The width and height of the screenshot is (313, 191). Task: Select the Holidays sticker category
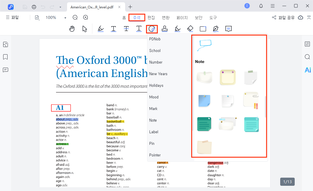click(x=156, y=85)
